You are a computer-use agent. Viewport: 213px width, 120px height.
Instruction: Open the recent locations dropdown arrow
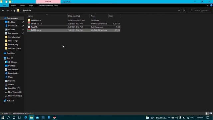(11, 10)
